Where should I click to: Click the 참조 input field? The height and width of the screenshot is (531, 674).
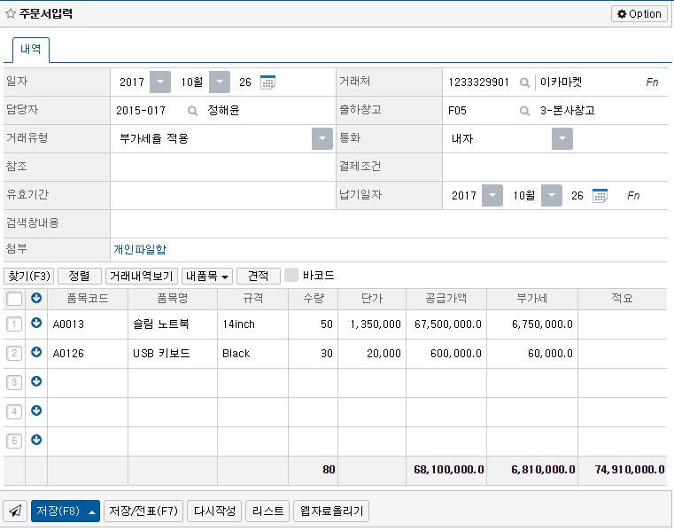coord(222,167)
